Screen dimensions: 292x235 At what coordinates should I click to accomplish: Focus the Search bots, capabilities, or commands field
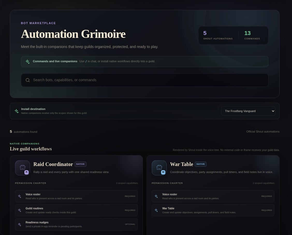144,80
